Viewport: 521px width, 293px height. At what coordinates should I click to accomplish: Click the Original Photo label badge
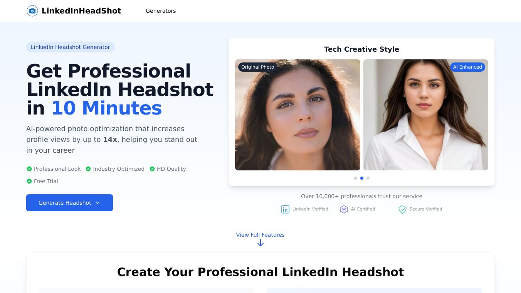coord(257,67)
